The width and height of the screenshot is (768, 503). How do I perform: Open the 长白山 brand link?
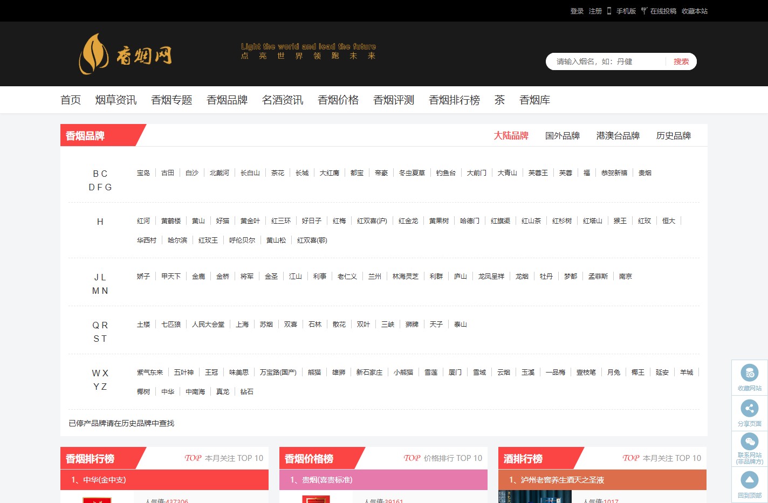coord(250,173)
